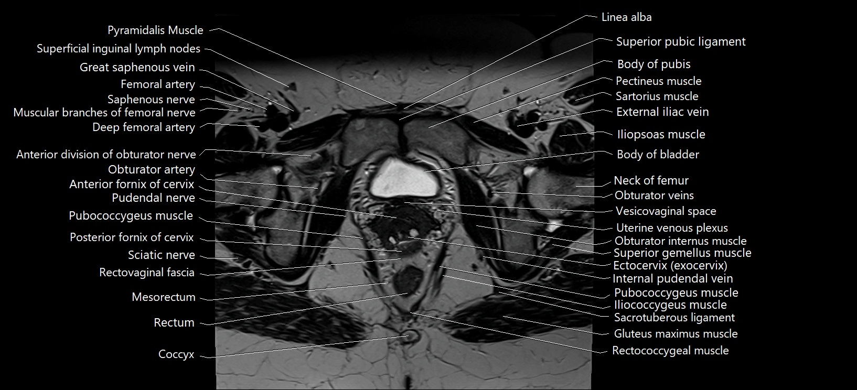Click the Deep femoral artery label
857x390 pixels.
tap(144, 127)
